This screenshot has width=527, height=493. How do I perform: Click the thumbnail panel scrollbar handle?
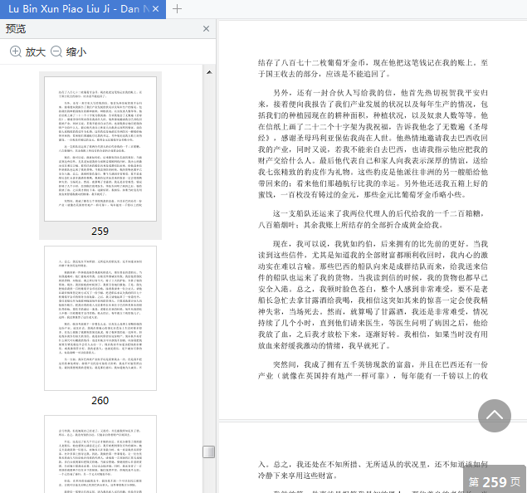click(x=208, y=452)
